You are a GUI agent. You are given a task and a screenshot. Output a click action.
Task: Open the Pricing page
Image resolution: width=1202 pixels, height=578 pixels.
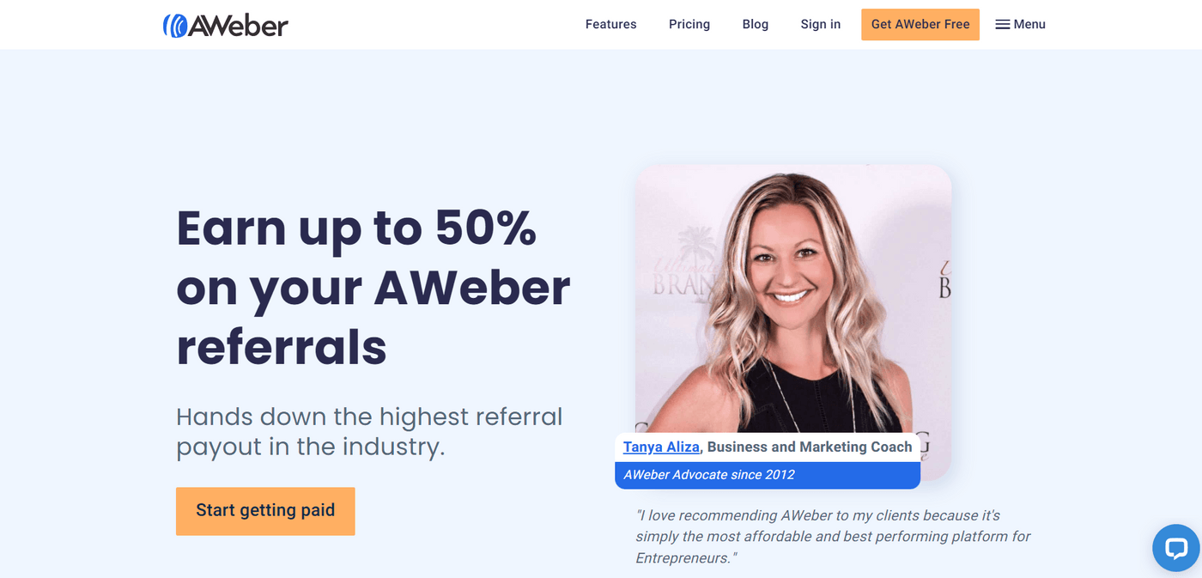(689, 24)
